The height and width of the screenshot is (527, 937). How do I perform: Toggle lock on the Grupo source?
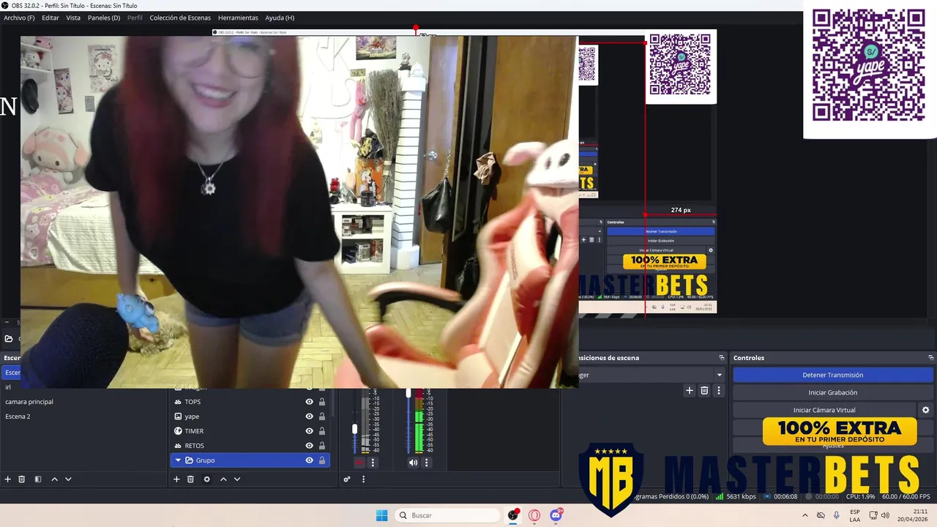click(x=321, y=460)
